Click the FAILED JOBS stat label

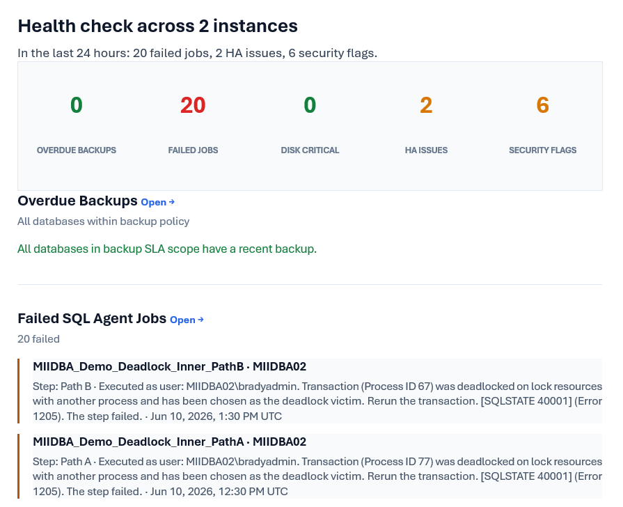click(x=193, y=150)
